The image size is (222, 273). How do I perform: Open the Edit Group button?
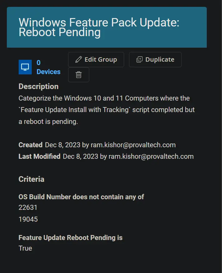coord(96,59)
